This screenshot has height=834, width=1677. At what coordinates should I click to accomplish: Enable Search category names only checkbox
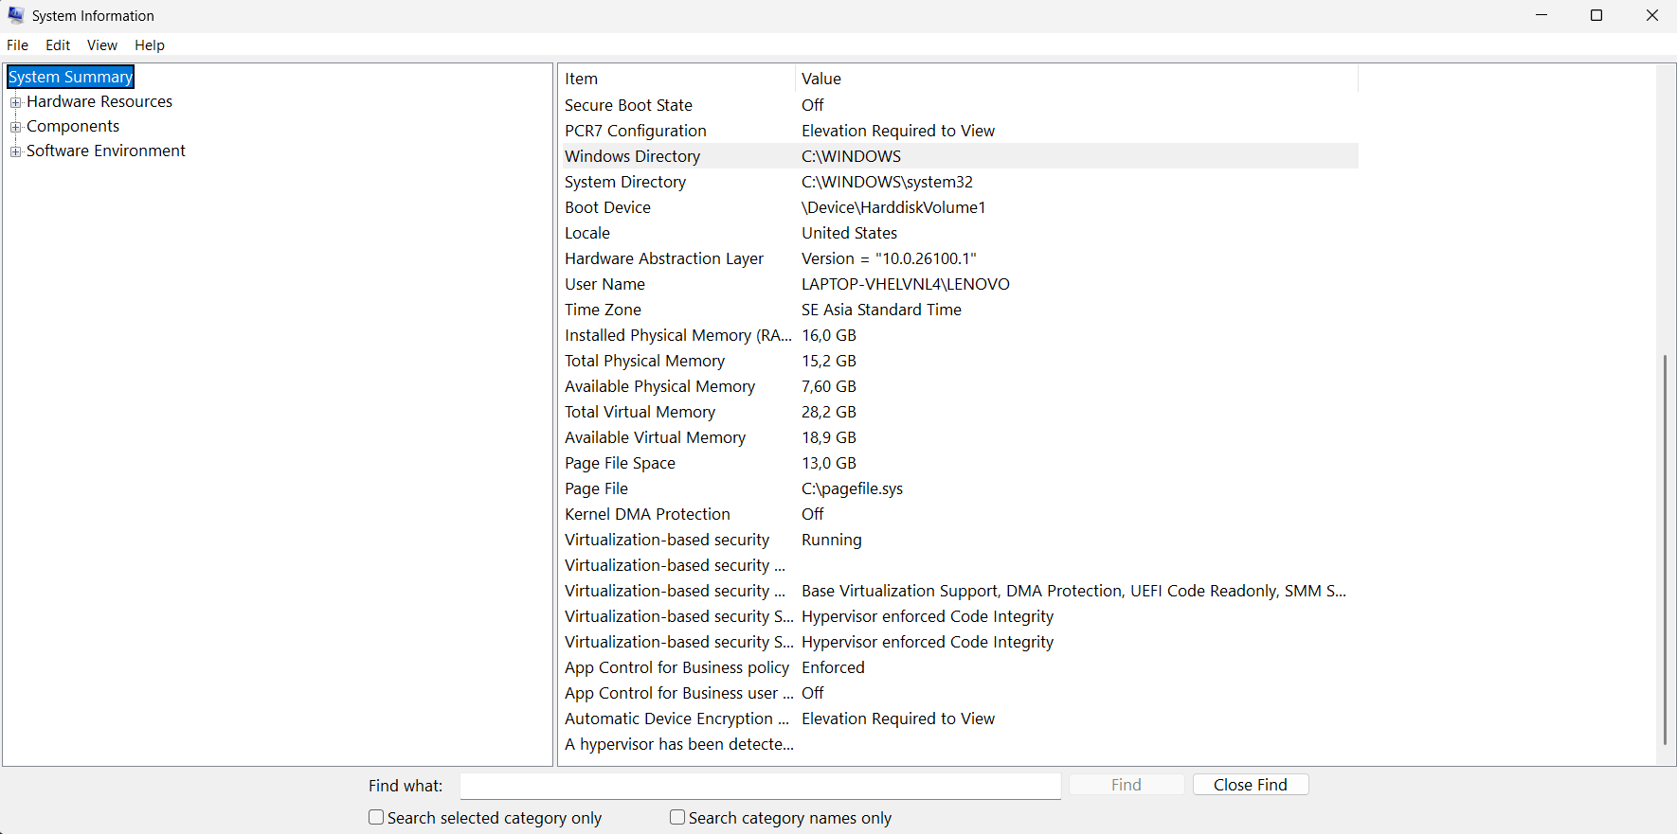(677, 817)
